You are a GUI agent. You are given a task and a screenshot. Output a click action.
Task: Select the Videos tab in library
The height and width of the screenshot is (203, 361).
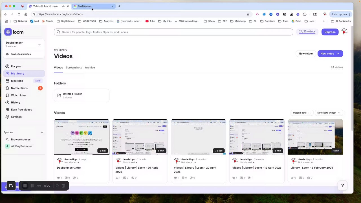click(x=58, y=67)
